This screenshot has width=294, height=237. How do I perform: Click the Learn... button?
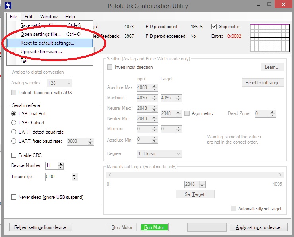pyautogui.click(x=272, y=67)
